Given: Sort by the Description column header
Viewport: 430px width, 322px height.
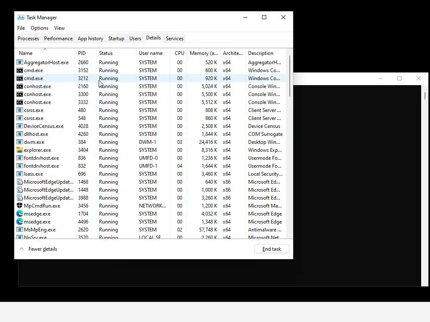Looking at the screenshot, I should click(265, 53).
